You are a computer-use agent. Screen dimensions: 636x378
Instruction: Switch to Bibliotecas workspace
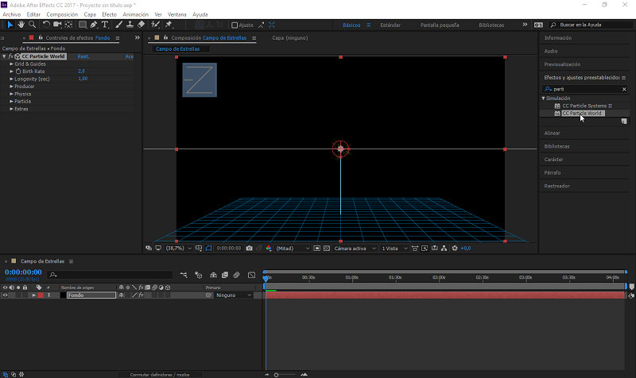[x=491, y=25]
